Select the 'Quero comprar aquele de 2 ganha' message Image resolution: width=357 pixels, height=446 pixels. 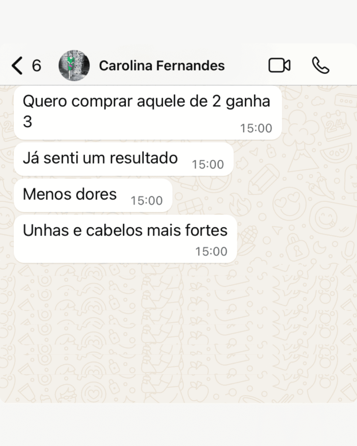148,113
